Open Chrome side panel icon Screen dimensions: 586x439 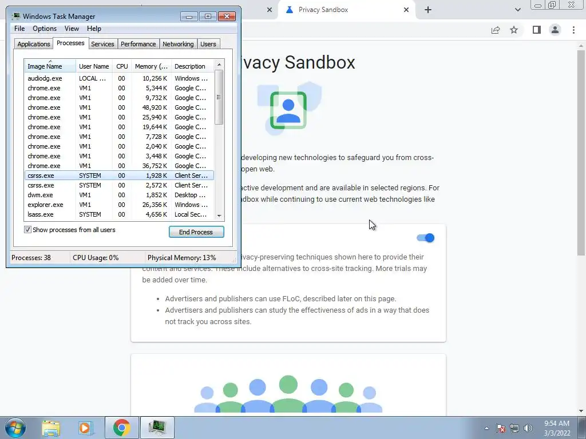[x=537, y=30]
